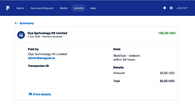Click the 'Paid by' label
Viewport: 195px width, 107px height.
[33, 49]
